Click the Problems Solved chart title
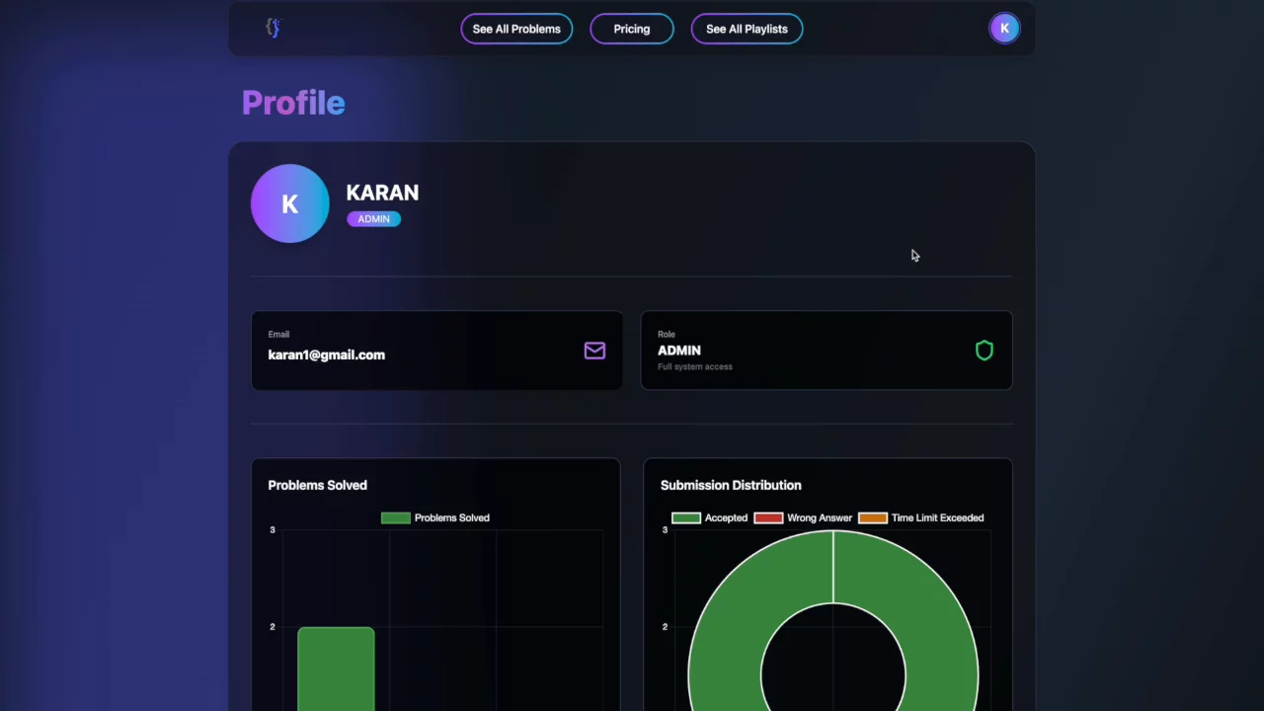The height and width of the screenshot is (711, 1264). (317, 485)
